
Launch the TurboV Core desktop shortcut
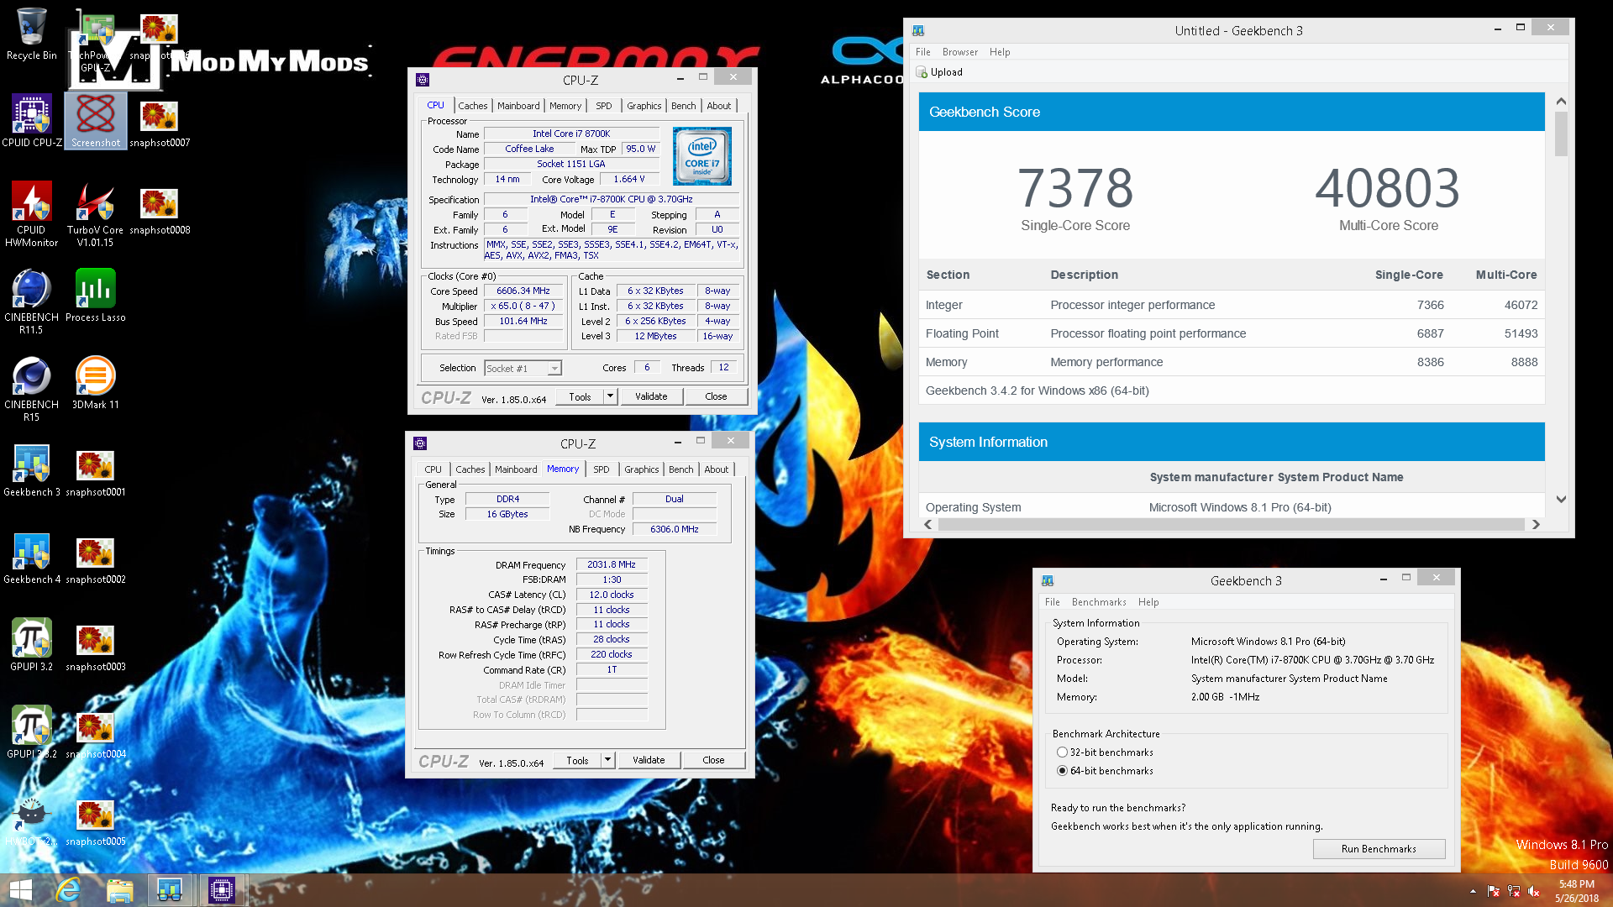tap(95, 213)
